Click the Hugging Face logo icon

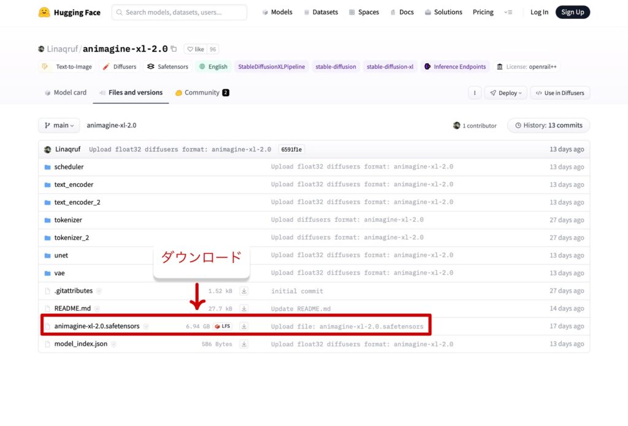click(x=44, y=12)
